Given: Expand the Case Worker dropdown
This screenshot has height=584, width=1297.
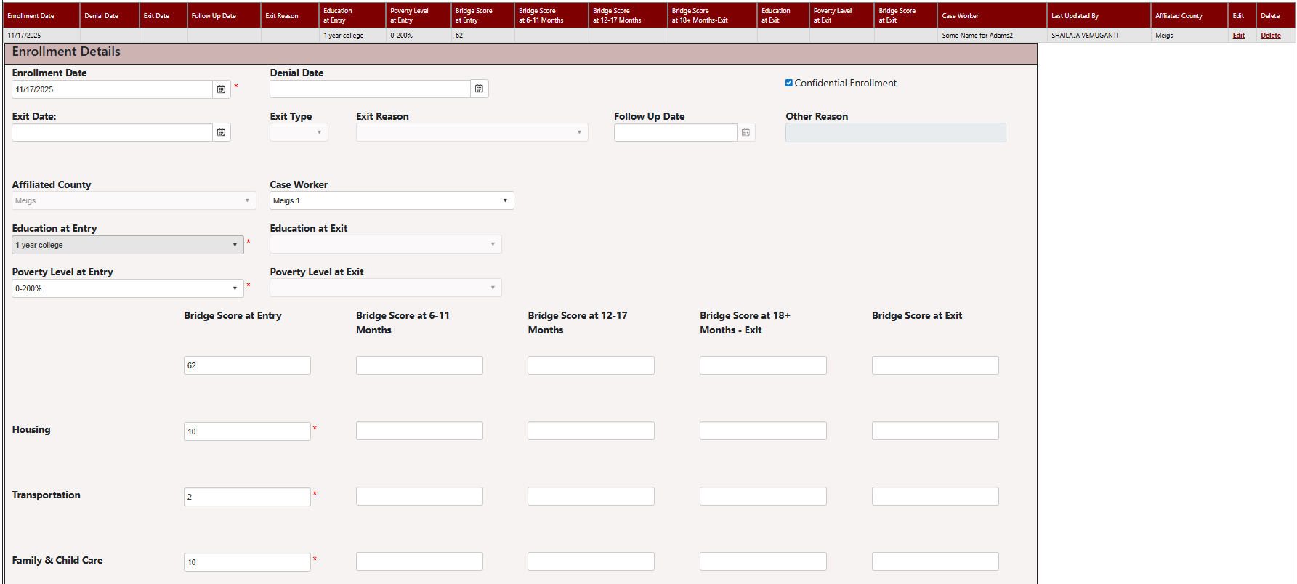Looking at the screenshot, I should [x=392, y=200].
